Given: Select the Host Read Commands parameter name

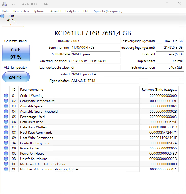Looking at the screenshot, I should pos(36,133).
